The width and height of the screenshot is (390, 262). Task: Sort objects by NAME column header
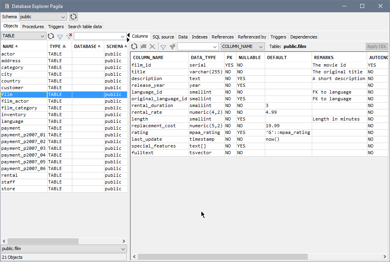coord(23,46)
